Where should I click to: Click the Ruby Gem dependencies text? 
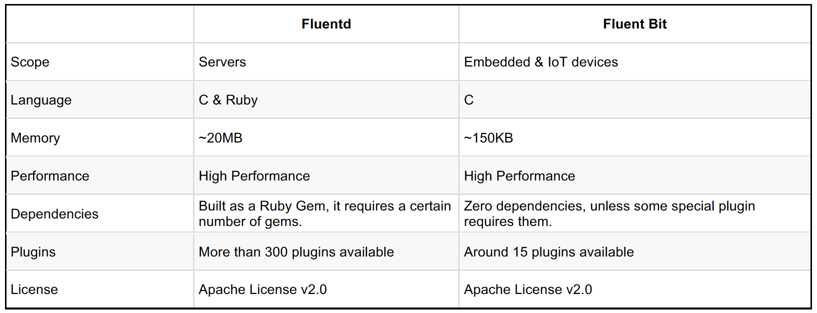pos(324,213)
